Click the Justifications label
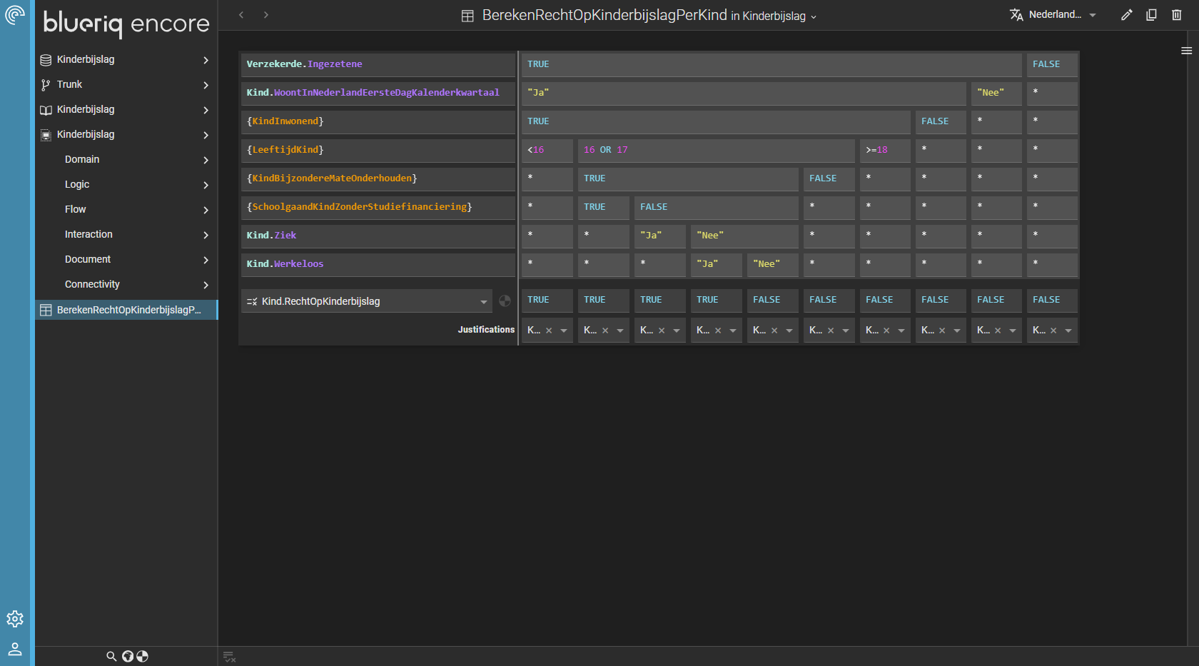 [x=486, y=330]
